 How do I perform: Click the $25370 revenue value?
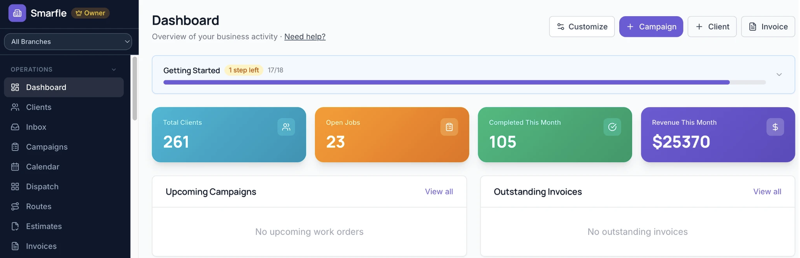[681, 142]
